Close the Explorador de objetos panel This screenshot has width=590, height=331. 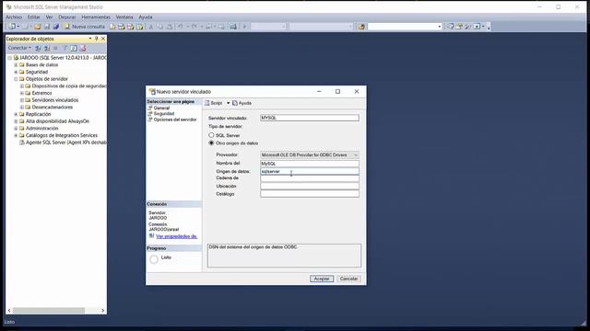click(x=103, y=39)
